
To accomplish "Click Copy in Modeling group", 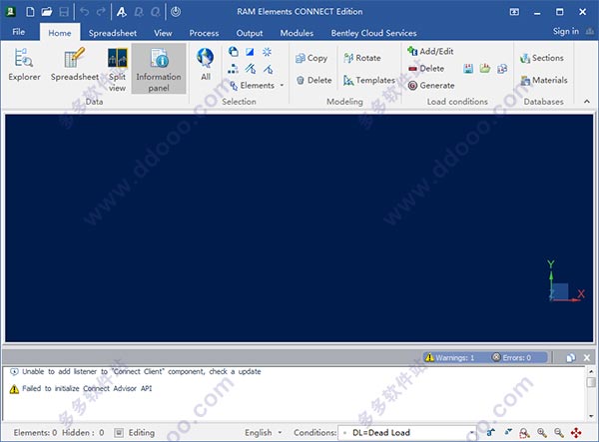I will [x=311, y=58].
